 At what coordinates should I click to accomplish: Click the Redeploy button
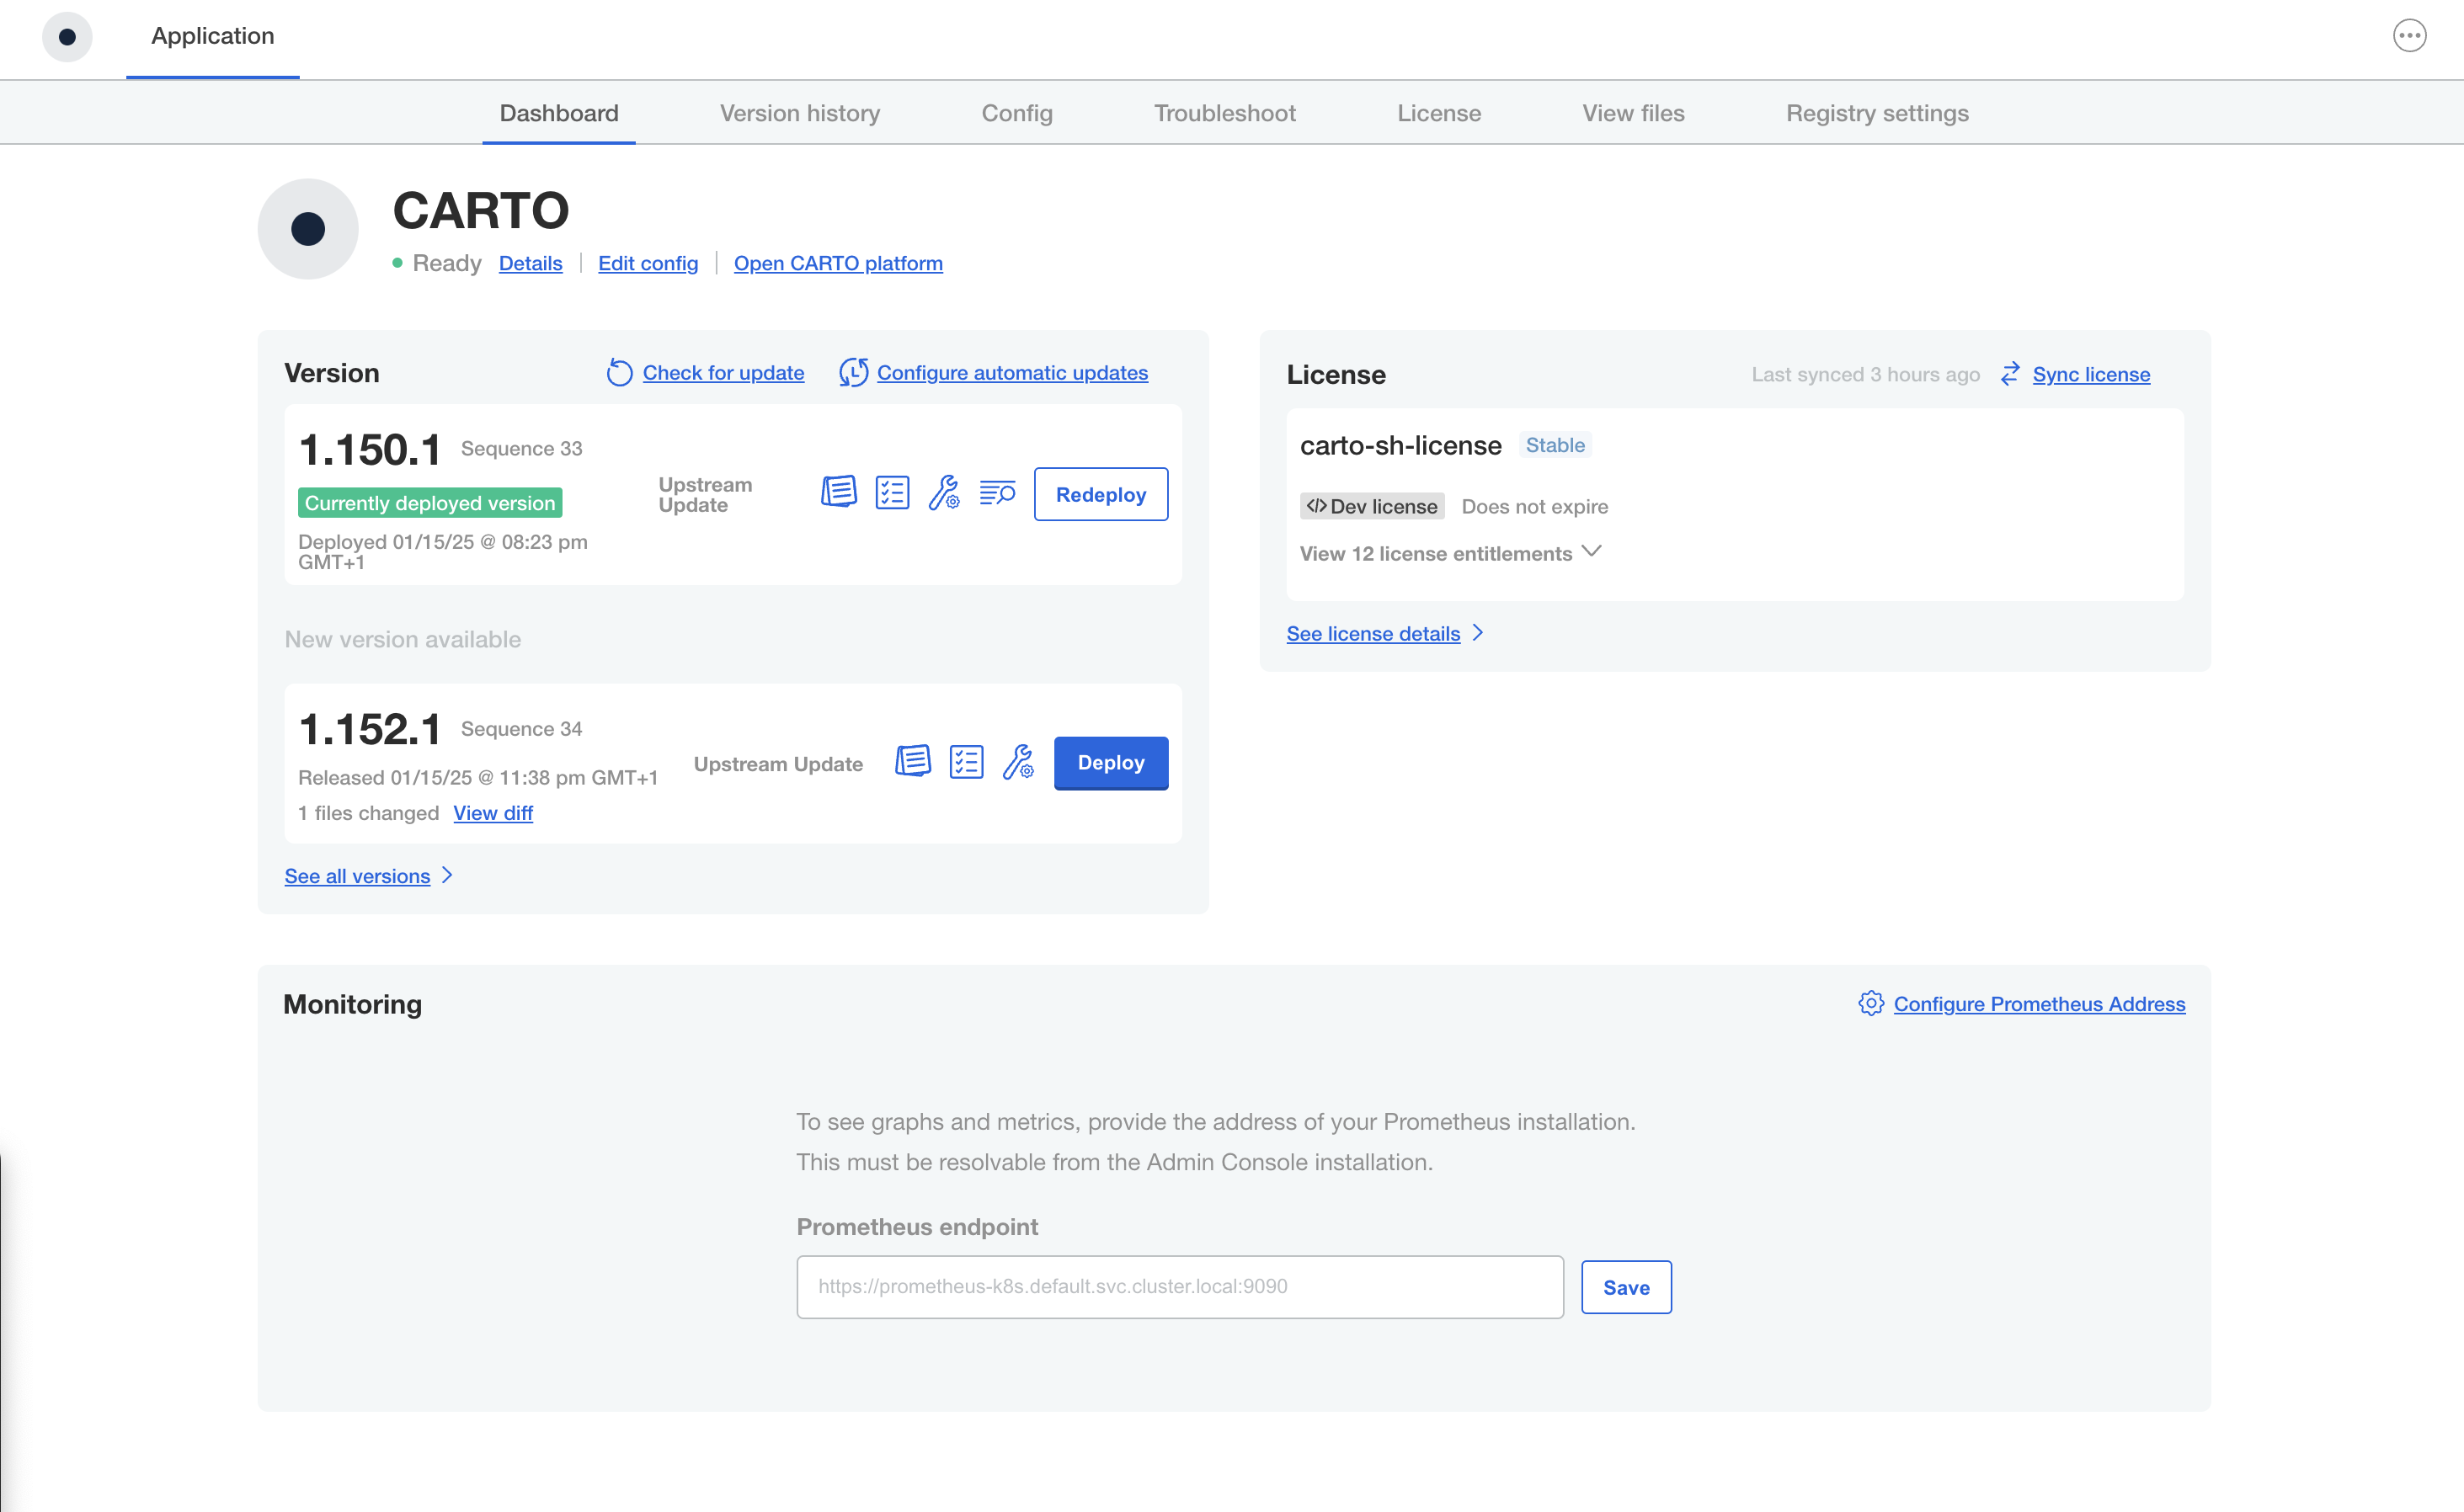tap(1100, 494)
